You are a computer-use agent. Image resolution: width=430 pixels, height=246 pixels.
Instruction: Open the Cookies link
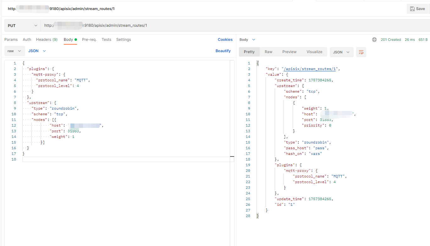225,40
